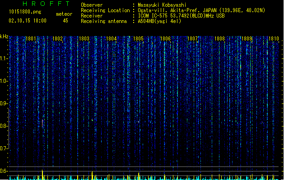
Task: Click the 1804 time marker
Action: pyautogui.click(x=111, y=39)
